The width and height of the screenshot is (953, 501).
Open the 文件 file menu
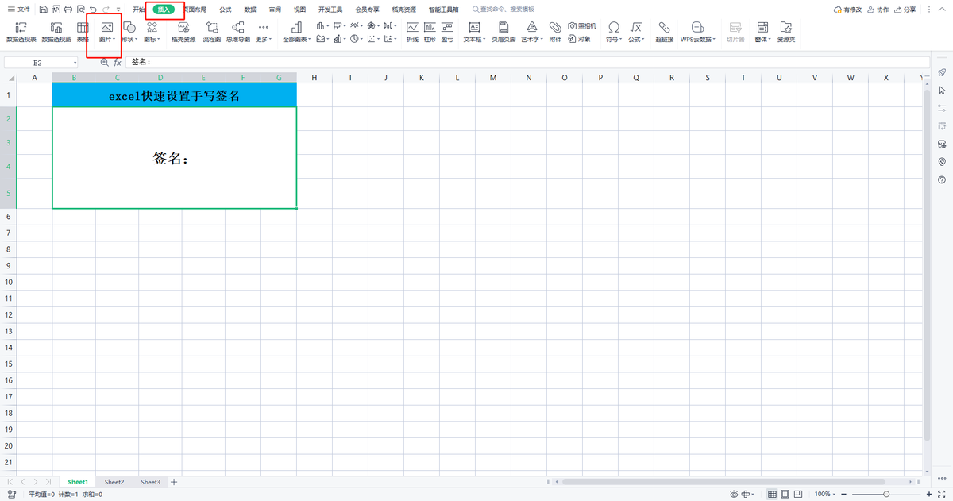point(19,10)
